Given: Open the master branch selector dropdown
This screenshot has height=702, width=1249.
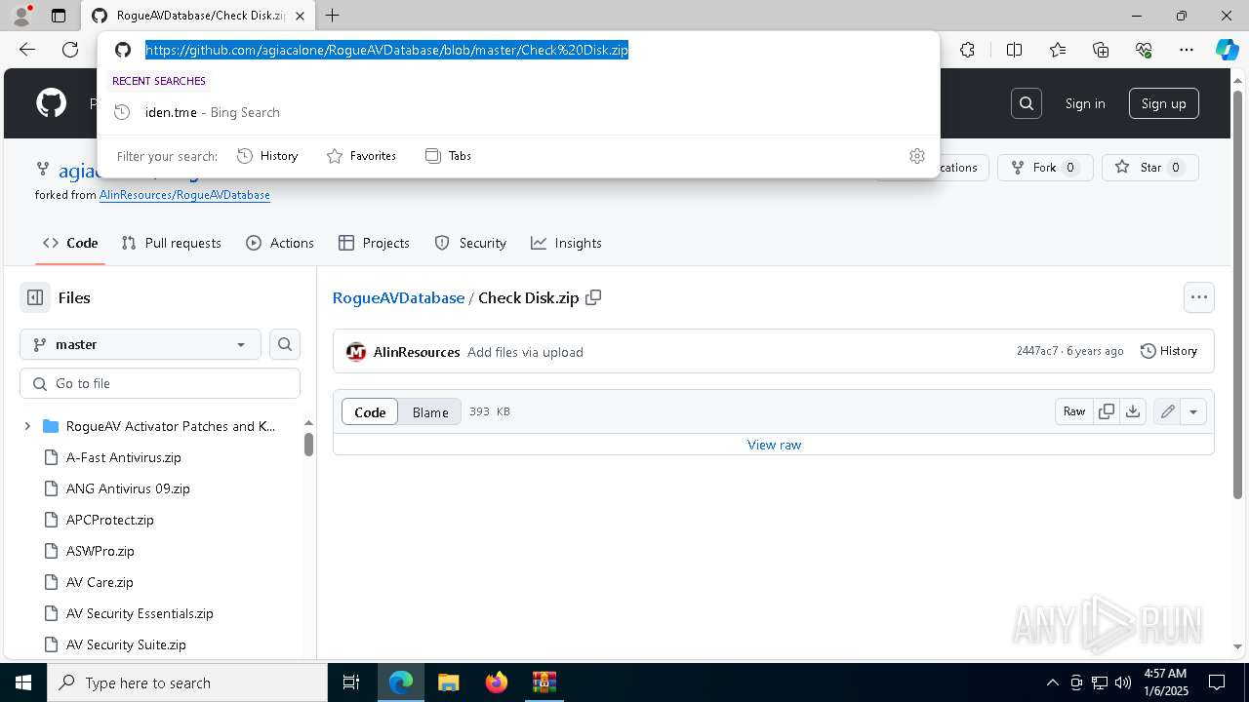Looking at the screenshot, I should point(141,344).
